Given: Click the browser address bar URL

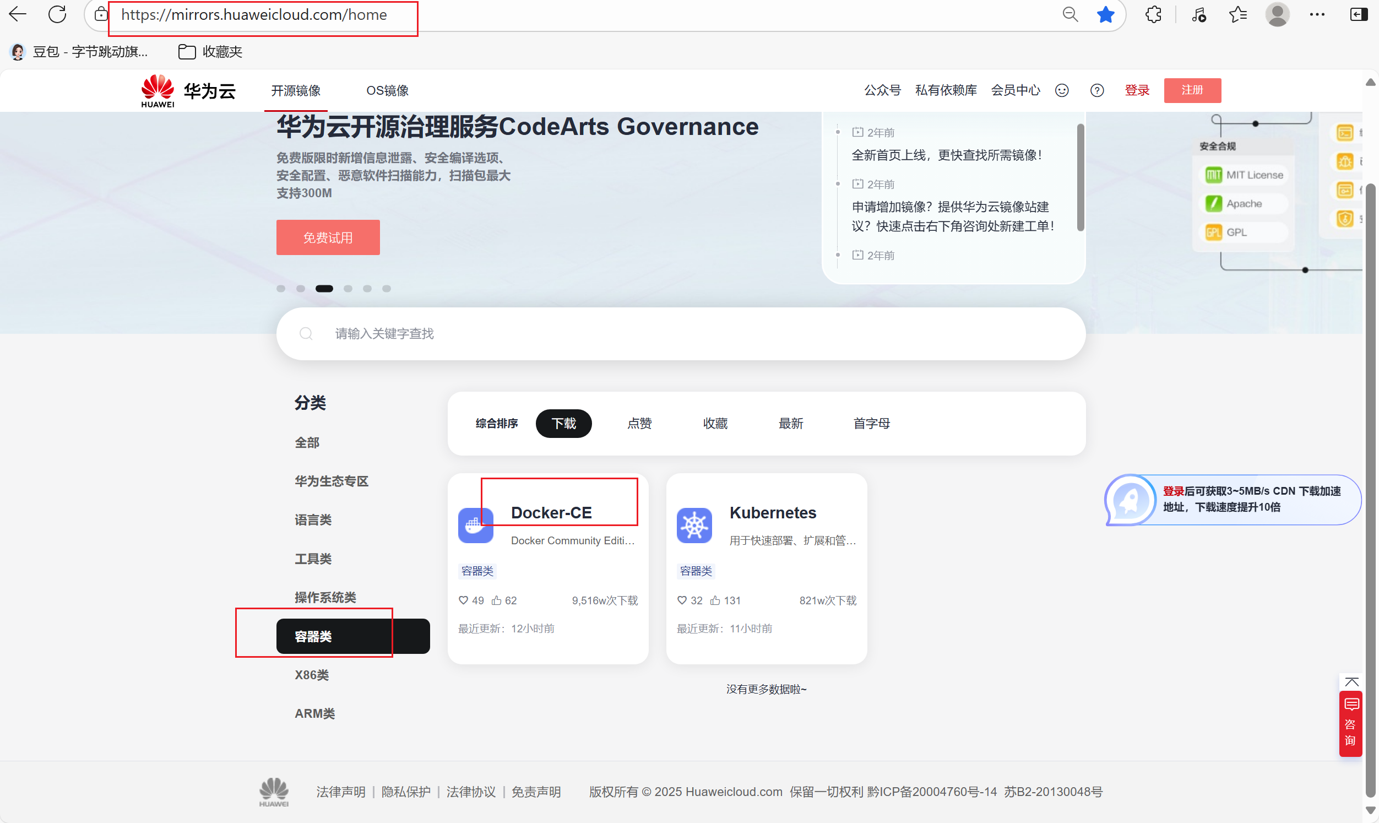Looking at the screenshot, I should pyautogui.click(x=254, y=14).
